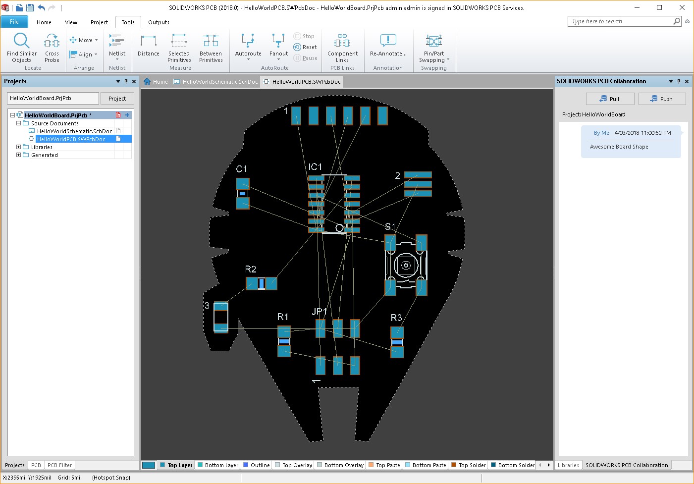This screenshot has height=484, width=694.
Task: Select HelloWorldPCB.SWPcbDoc in project tree
Action: [x=71, y=139]
